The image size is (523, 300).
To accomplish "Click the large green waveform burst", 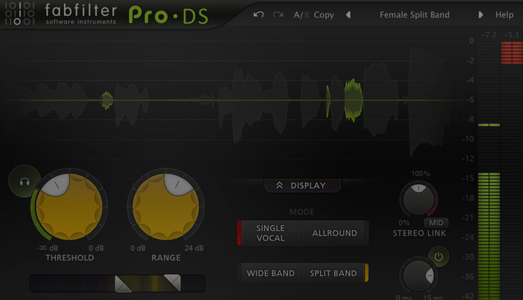I will 354,100.
